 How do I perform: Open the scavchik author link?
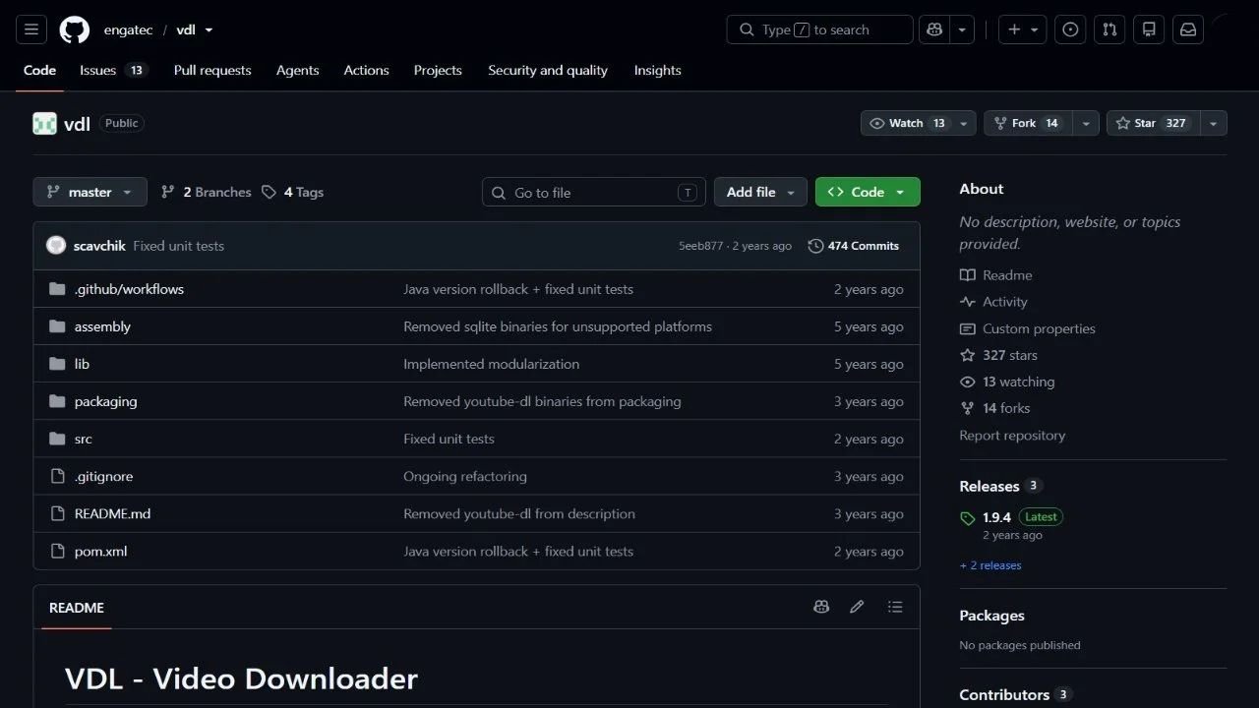[x=99, y=246]
